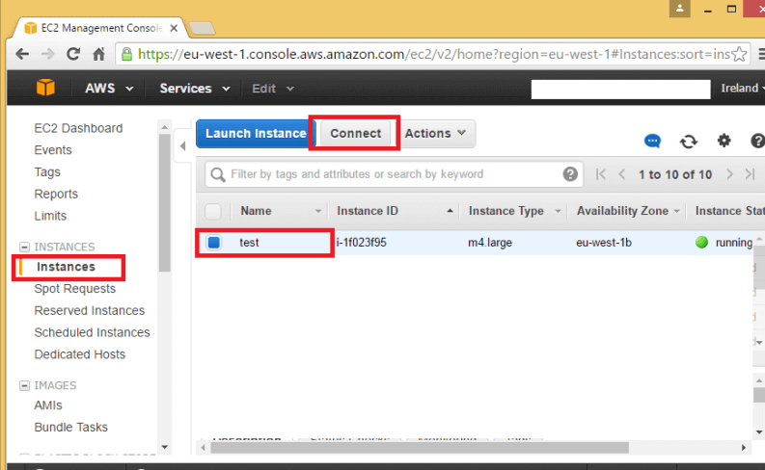Open Spot Requests in sidebar

(74, 289)
